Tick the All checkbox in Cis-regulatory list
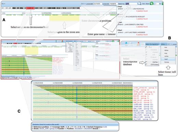Viewport: 178px width, 132px height. pos(146,47)
